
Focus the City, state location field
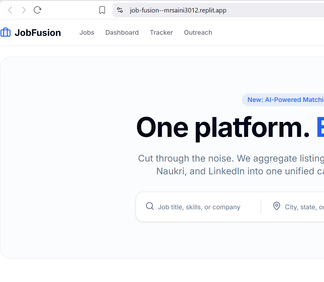304,207
